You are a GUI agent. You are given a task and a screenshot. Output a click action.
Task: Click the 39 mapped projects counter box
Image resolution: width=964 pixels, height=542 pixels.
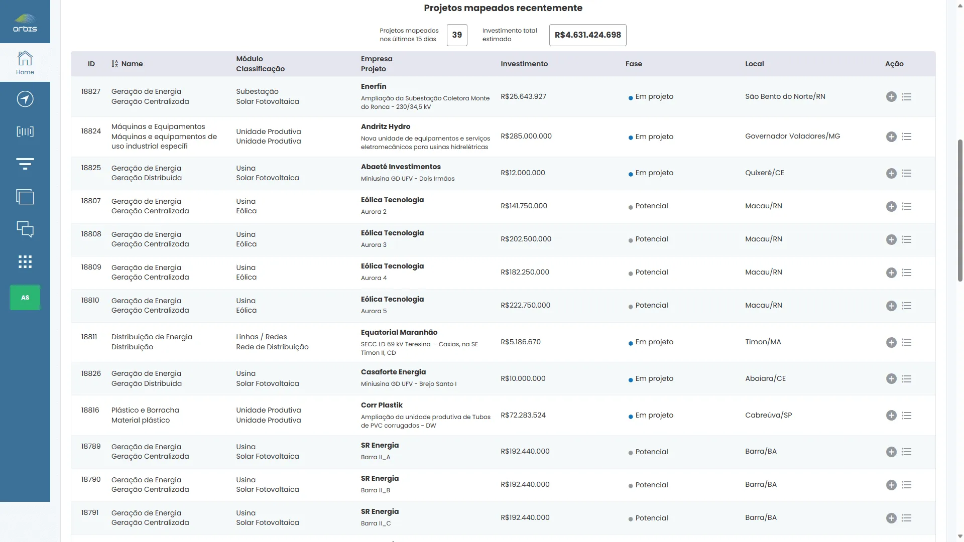pos(457,35)
